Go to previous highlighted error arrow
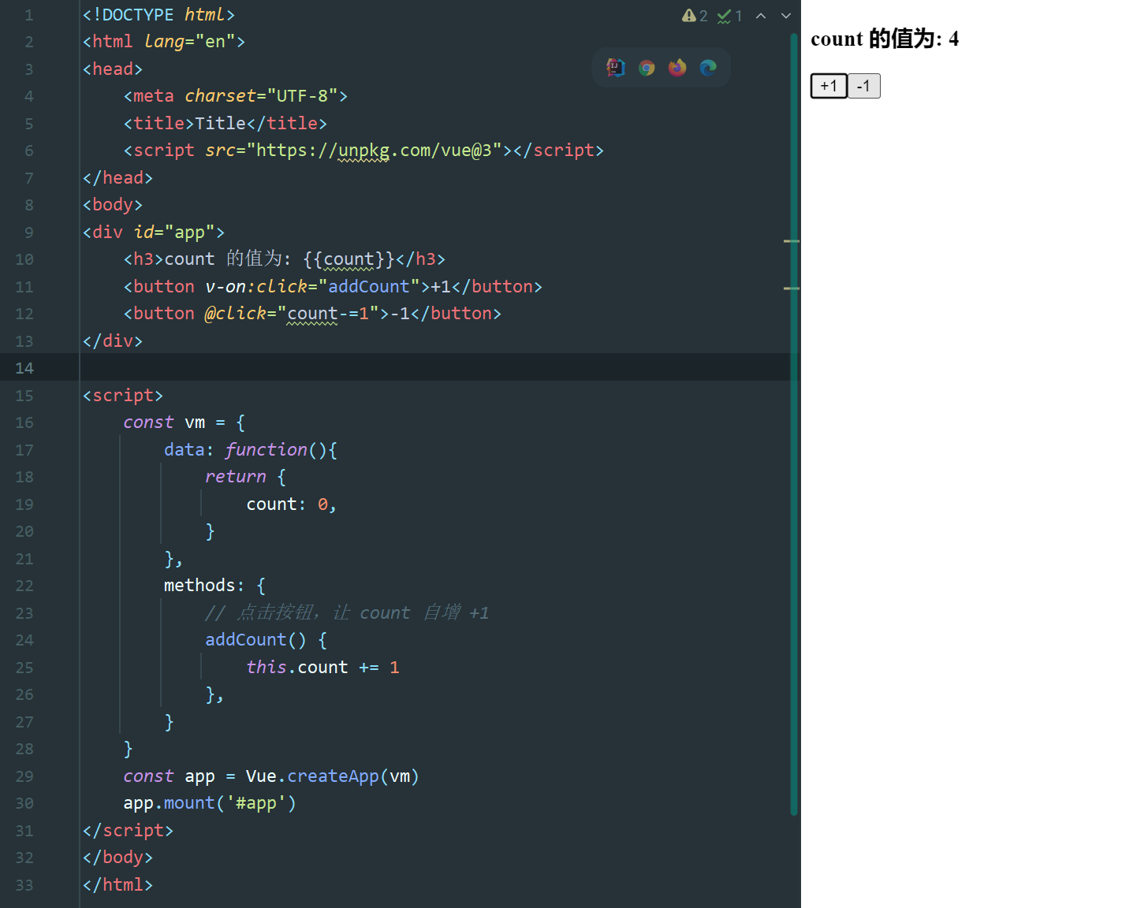The image size is (1148, 908). [761, 16]
